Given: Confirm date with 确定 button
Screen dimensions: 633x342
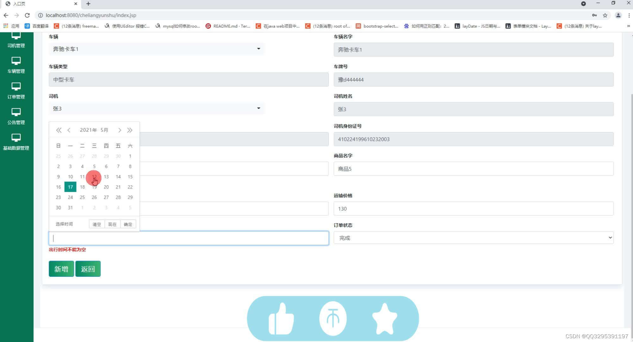Looking at the screenshot, I should point(128,224).
